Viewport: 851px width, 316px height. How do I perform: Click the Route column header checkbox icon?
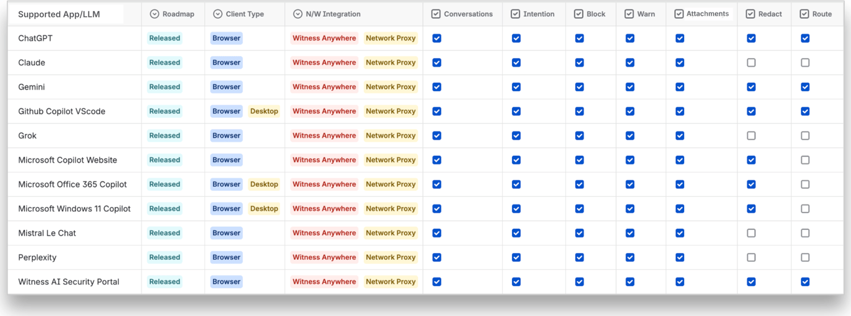tap(804, 14)
